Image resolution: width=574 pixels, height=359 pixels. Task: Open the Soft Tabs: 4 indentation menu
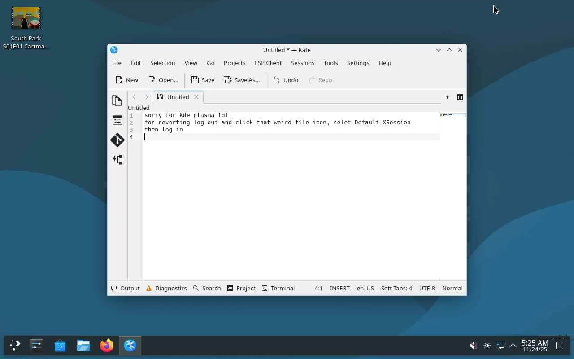click(396, 288)
